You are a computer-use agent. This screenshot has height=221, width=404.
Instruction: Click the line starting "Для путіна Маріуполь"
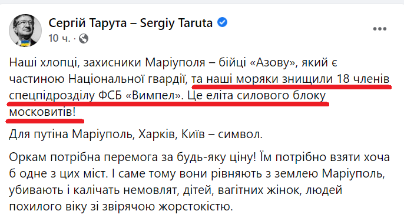(136, 134)
